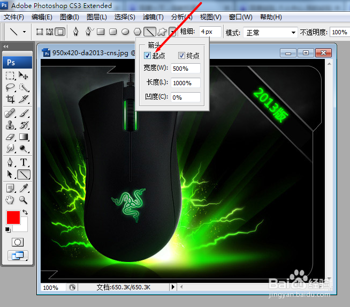Viewport: 350px width, 307px height.
Task: Toggle Quick Mask mode
Action: click(18, 242)
